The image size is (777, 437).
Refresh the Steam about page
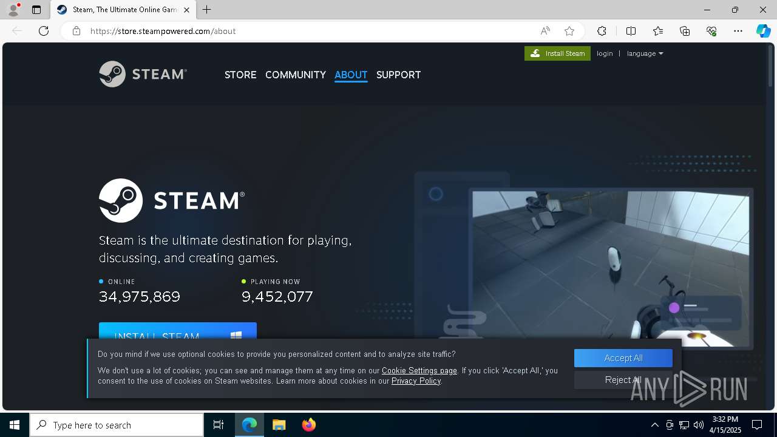click(44, 31)
